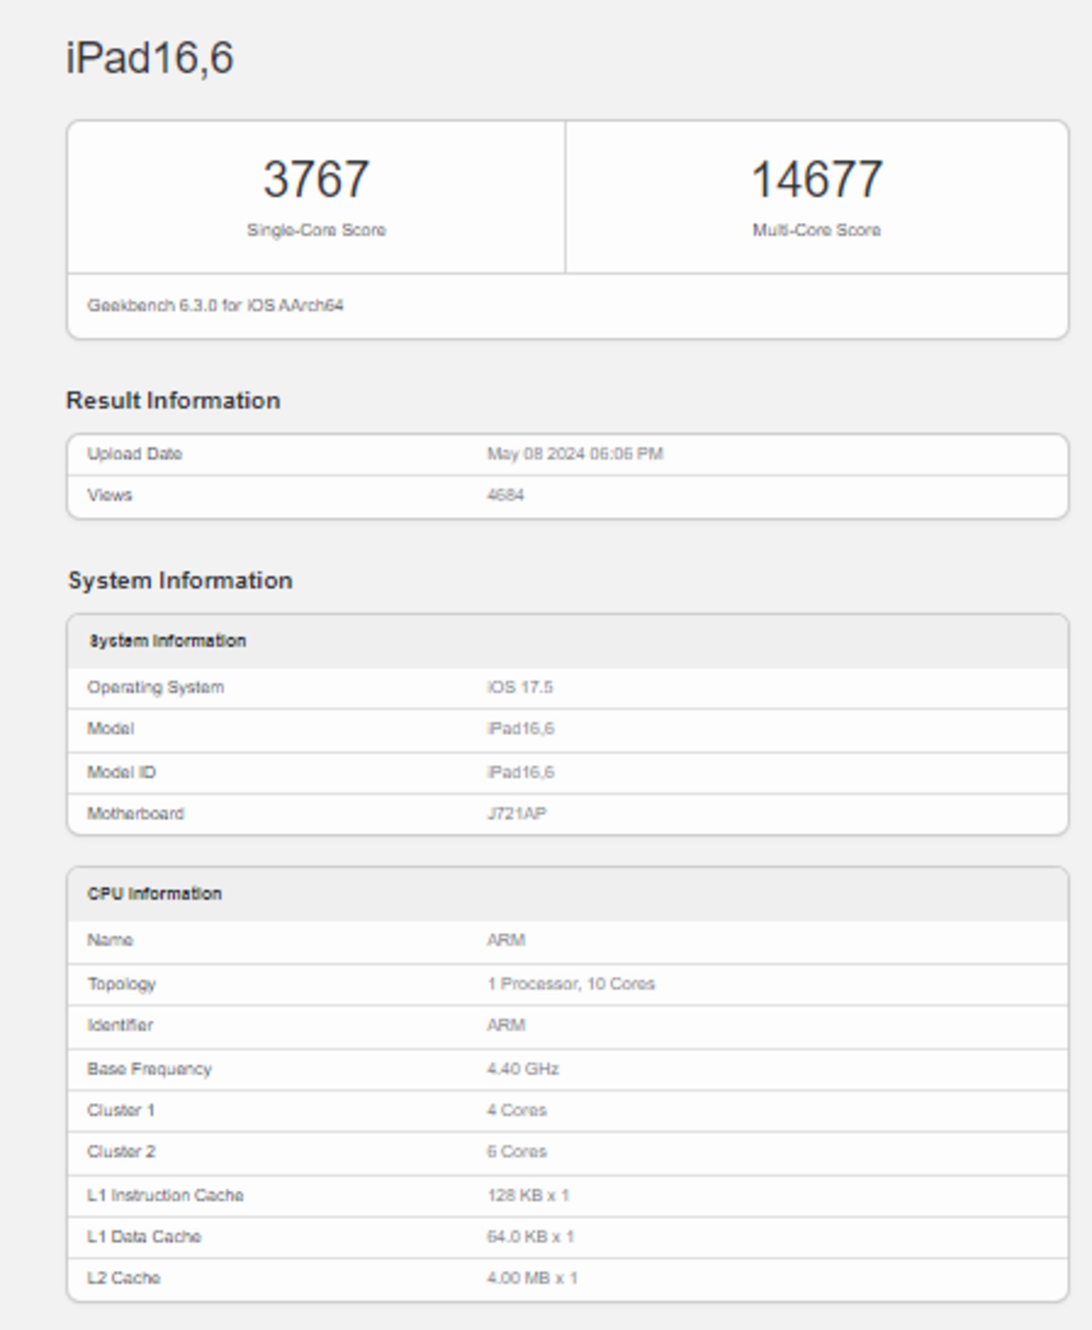Image resolution: width=1092 pixels, height=1330 pixels.
Task: Click the L1 Instruction Cache 128 KB value
Action: pyautogui.click(x=528, y=1195)
